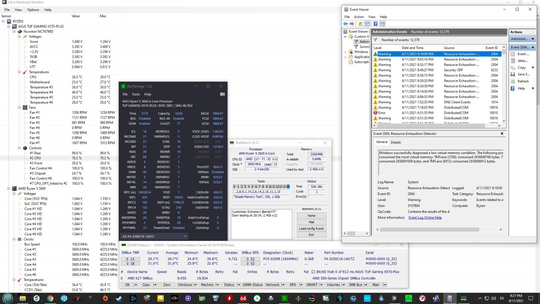Click the ZenTimings green Z taskbar icon
The image size is (540, 304).
tap(285, 298)
